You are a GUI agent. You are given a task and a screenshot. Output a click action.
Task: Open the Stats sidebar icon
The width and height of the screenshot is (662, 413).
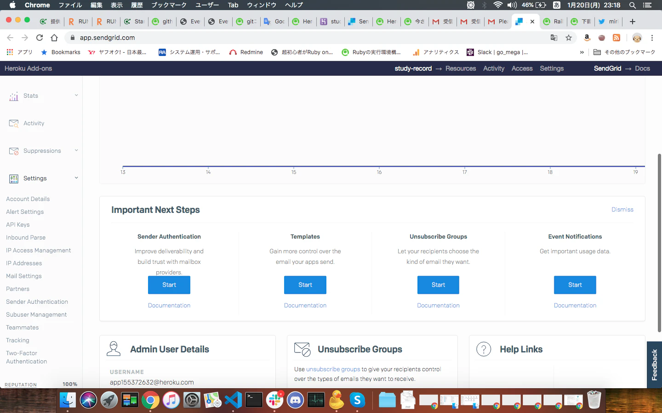pos(14,96)
